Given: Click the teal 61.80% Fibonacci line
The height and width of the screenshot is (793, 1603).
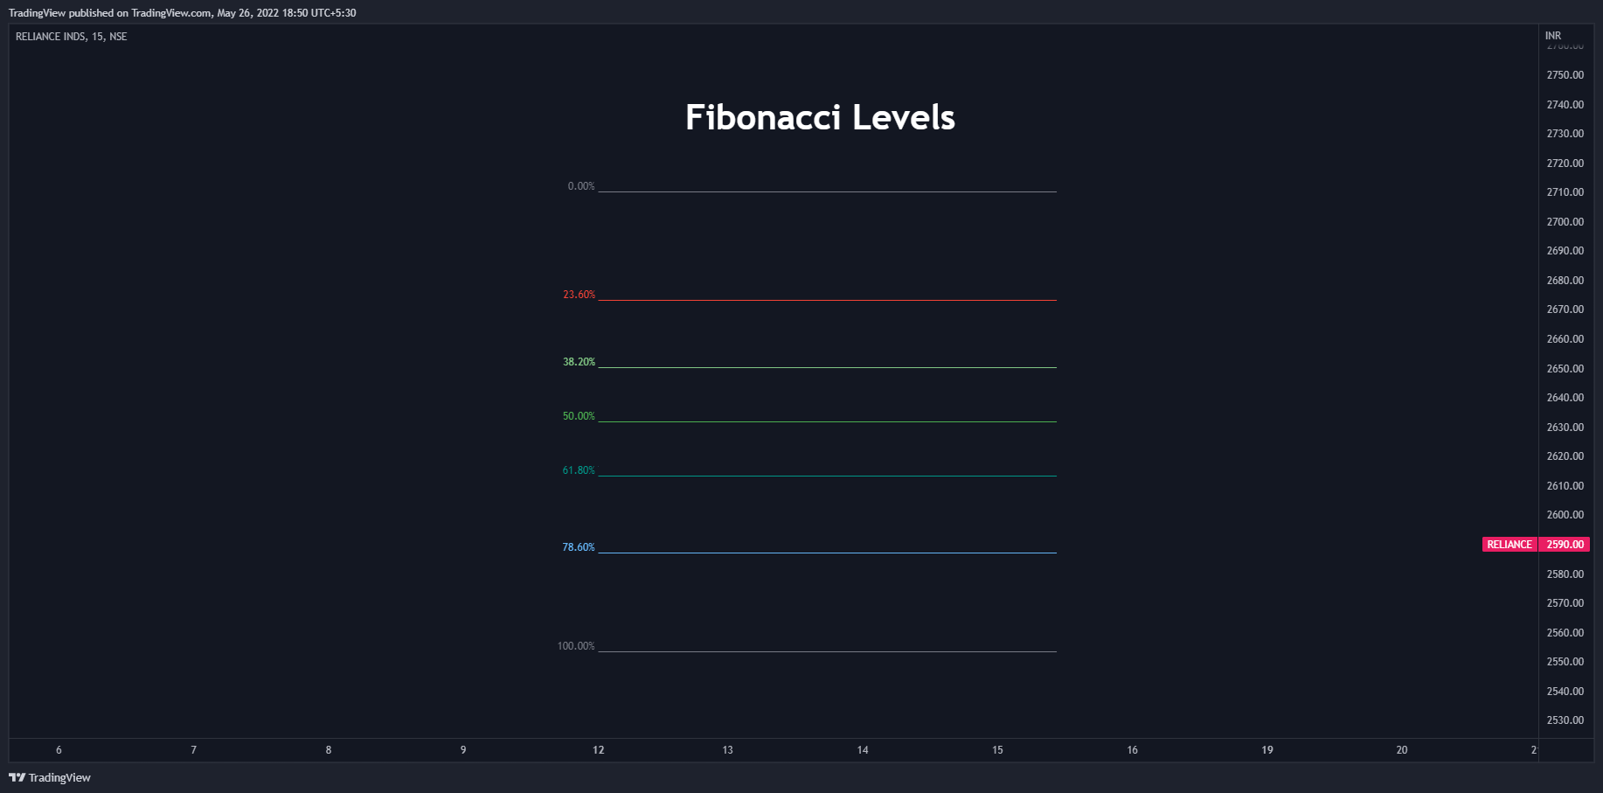Looking at the screenshot, I should tap(828, 476).
